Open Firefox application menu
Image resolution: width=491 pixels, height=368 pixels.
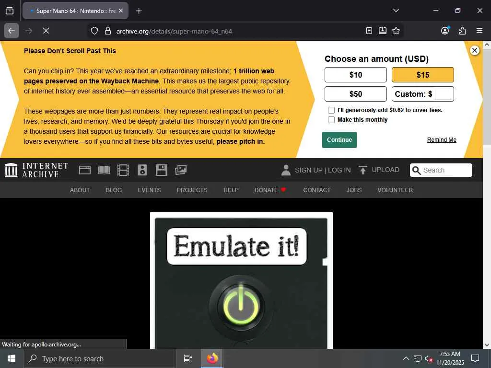tap(479, 31)
